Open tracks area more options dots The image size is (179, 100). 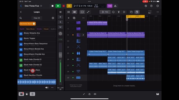[x=158, y=12]
